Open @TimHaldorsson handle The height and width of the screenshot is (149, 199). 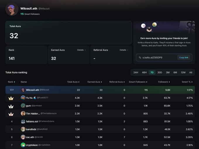tap(49, 114)
